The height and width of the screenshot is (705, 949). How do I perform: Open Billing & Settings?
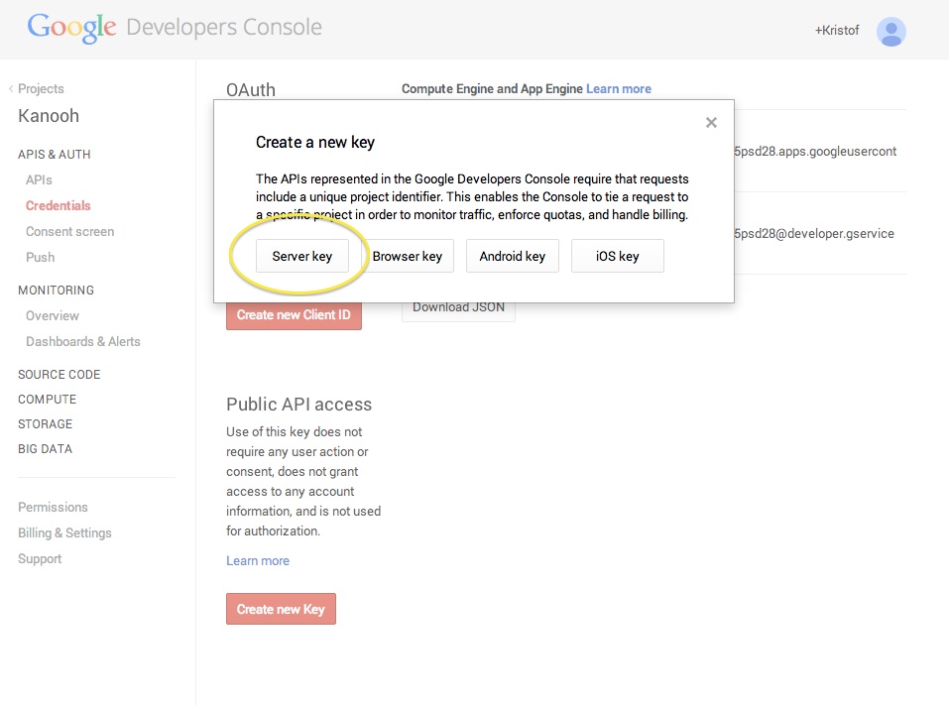point(64,533)
